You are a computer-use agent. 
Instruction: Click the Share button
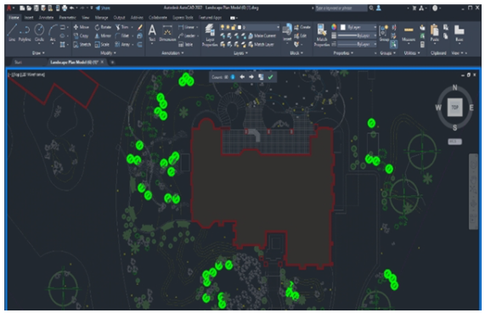coord(103,8)
